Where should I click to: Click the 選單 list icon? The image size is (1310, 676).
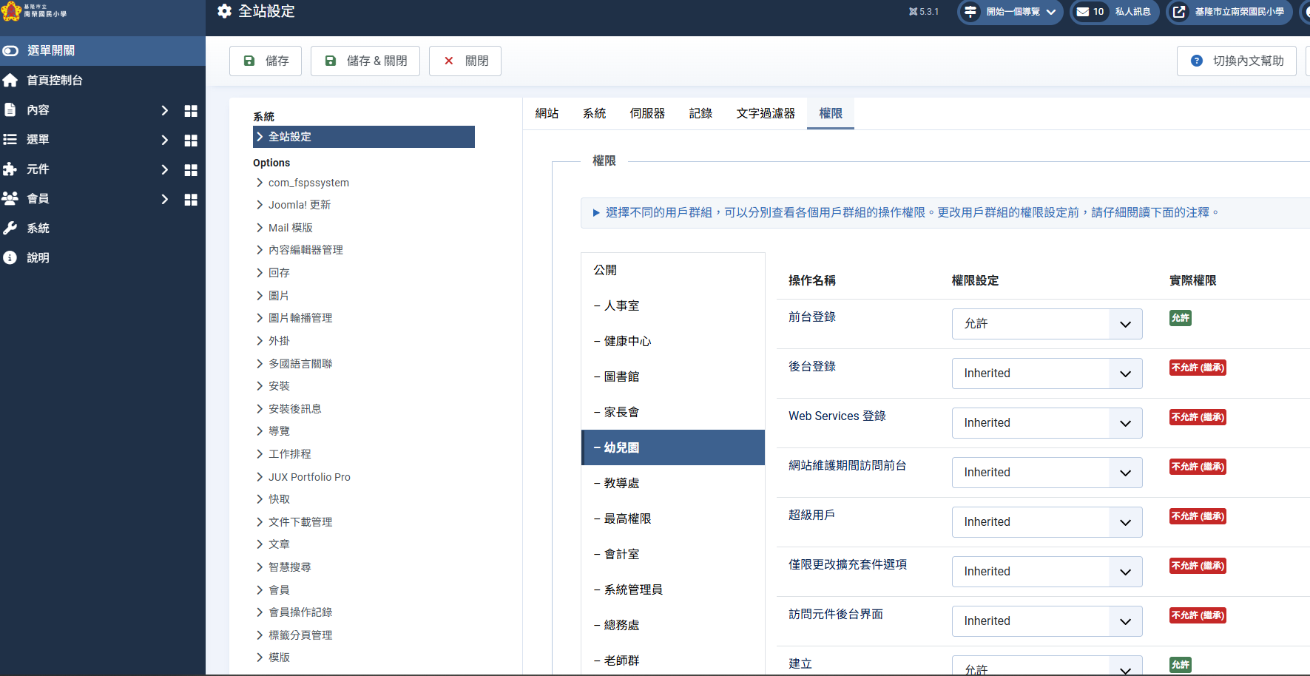(x=10, y=139)
